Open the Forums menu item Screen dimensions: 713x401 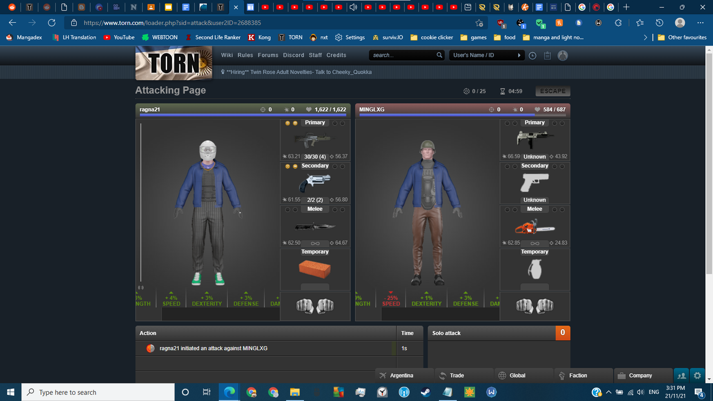[268, 55]
